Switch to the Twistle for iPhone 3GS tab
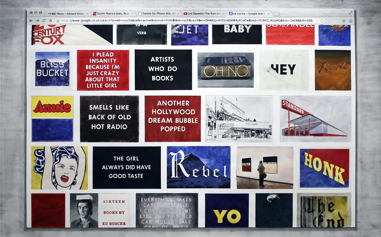The width and height of the screenshot is (381, 237). pyautogui.click(x=158, y=14)
